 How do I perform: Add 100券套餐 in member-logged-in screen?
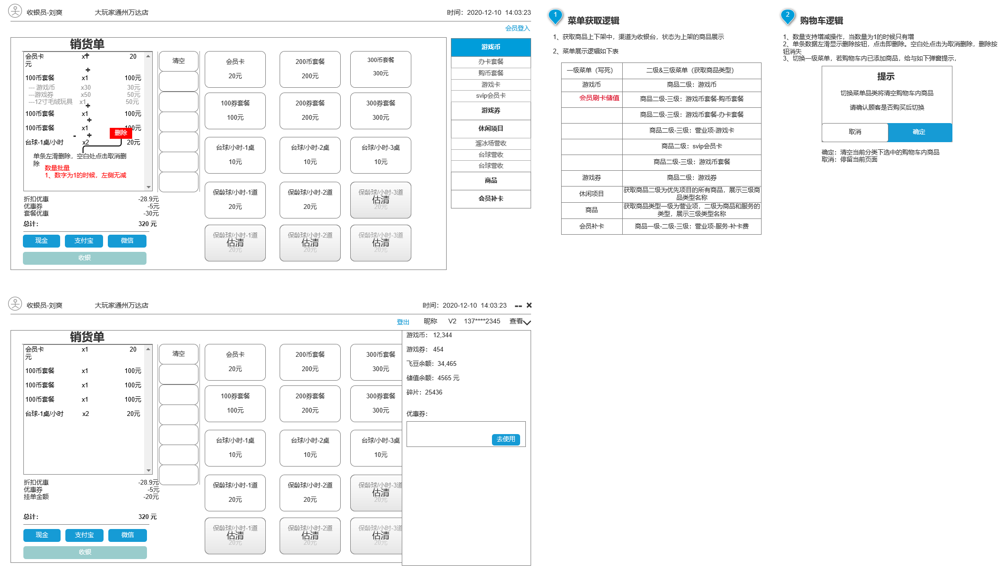pos(235,404)
